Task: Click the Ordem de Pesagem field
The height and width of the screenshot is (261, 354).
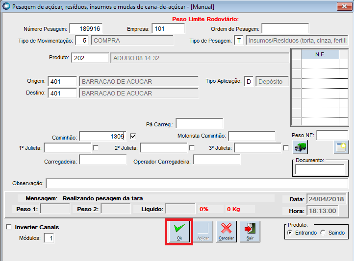Action: [285, 28]
